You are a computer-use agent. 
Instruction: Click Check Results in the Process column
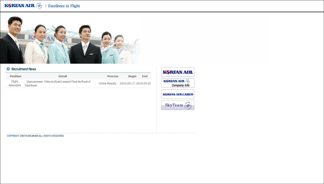point(107,83)
